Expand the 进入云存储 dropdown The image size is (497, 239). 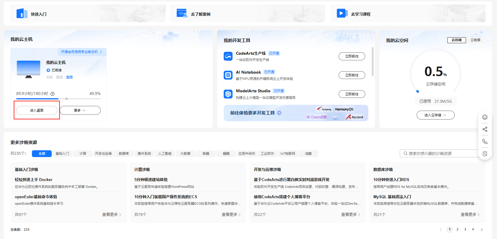pos(436,115)
